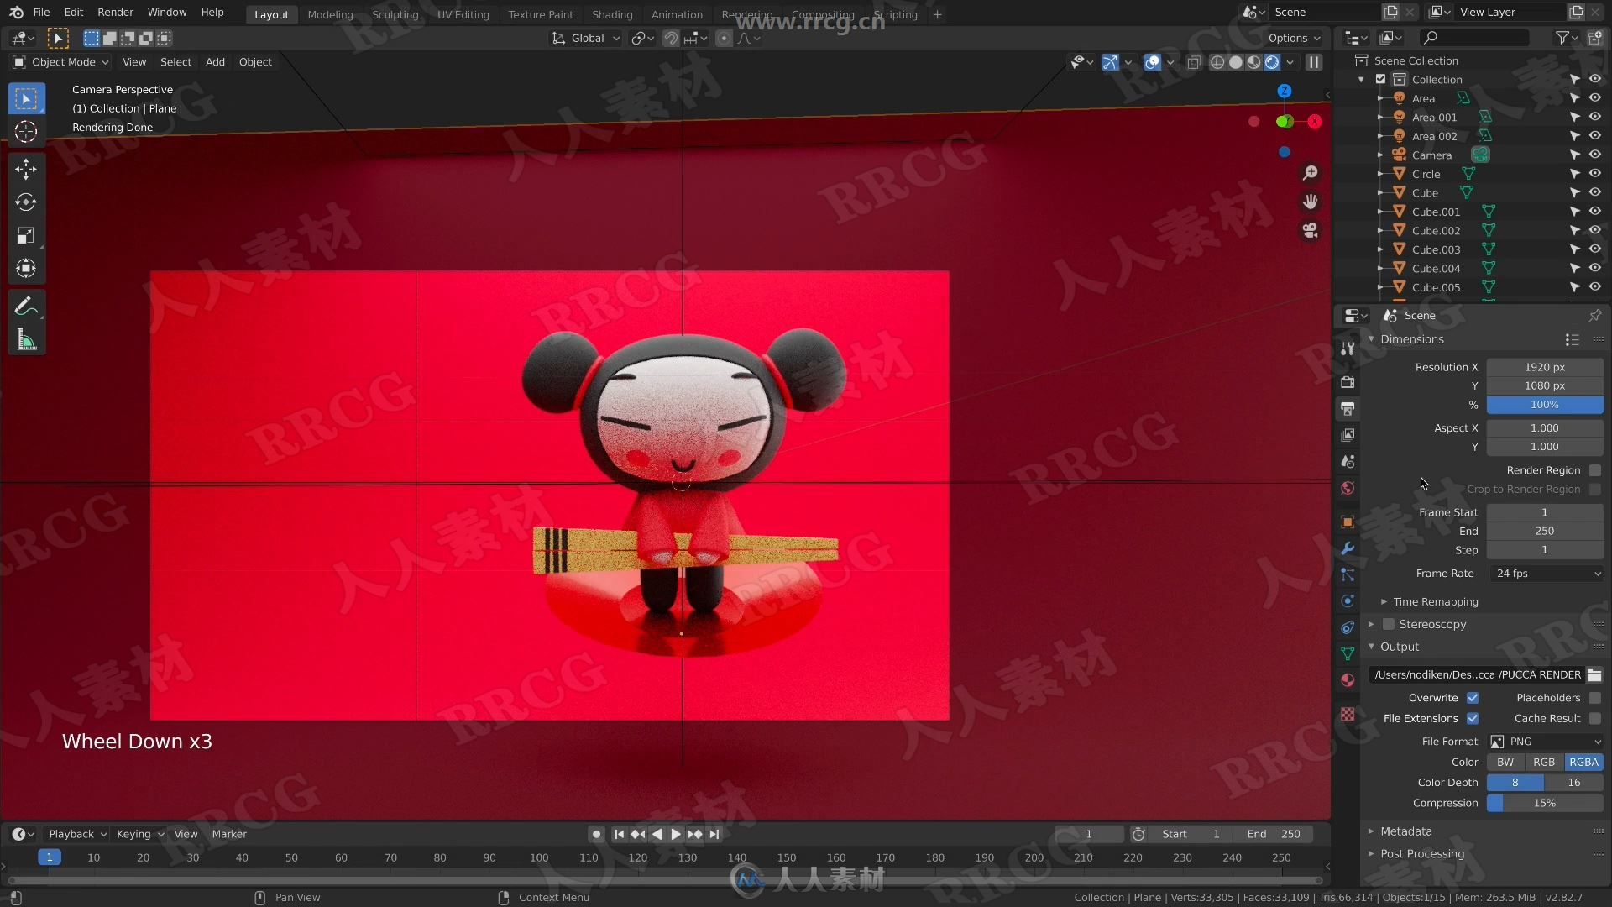Open the Animation workspace tab
The height and width of the screenshot is (907, 1612).
point(678,14)
